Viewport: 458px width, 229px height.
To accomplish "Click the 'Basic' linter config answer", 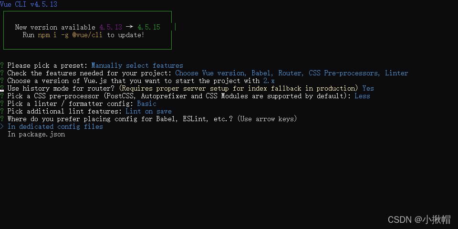I will 147,104.
